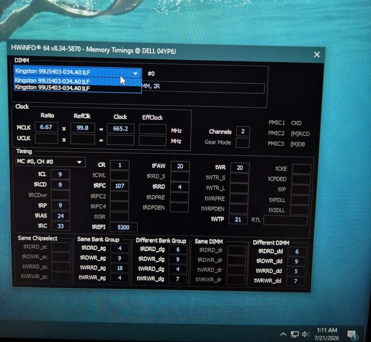
Task: Click the tCL value field
Action: [x=60, y=174]
